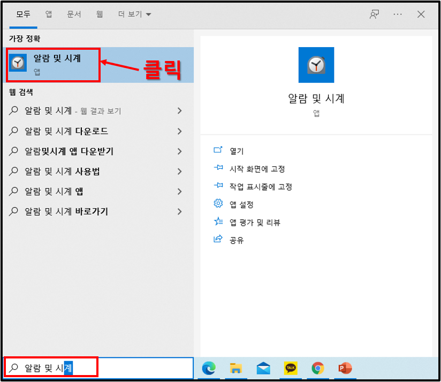This screenshot has height=382, width=441.
Task: Select 알람및시계 앱 다운받기 suggestion
Action: pos(98,151)
